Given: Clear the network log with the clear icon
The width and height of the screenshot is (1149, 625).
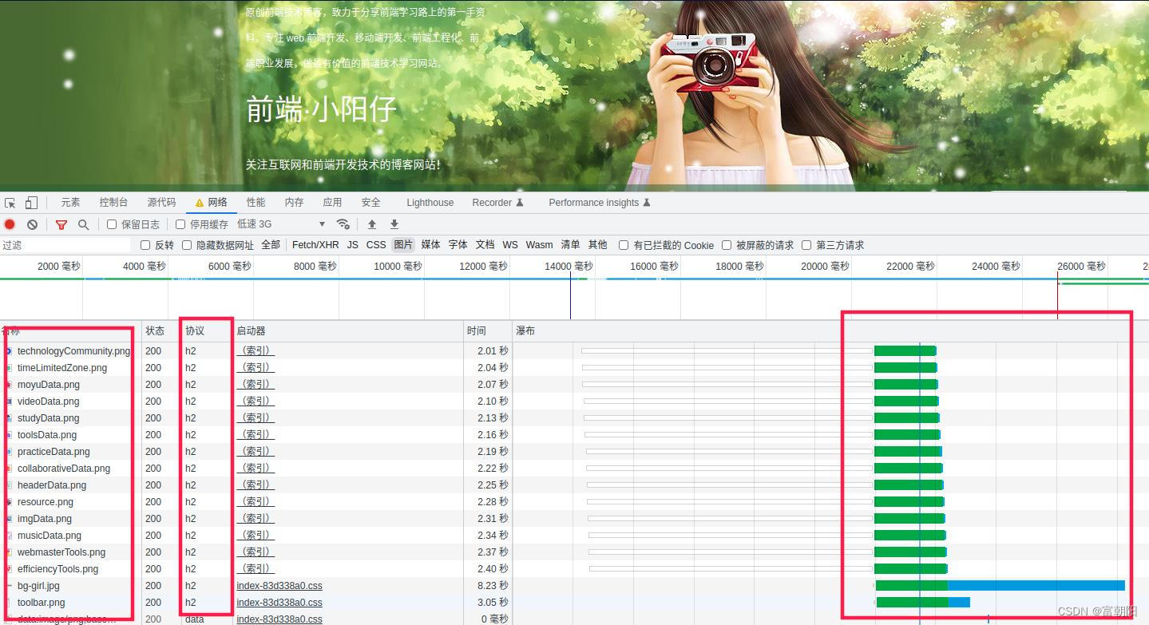Looking at the screenshot, I should [32, 224].
